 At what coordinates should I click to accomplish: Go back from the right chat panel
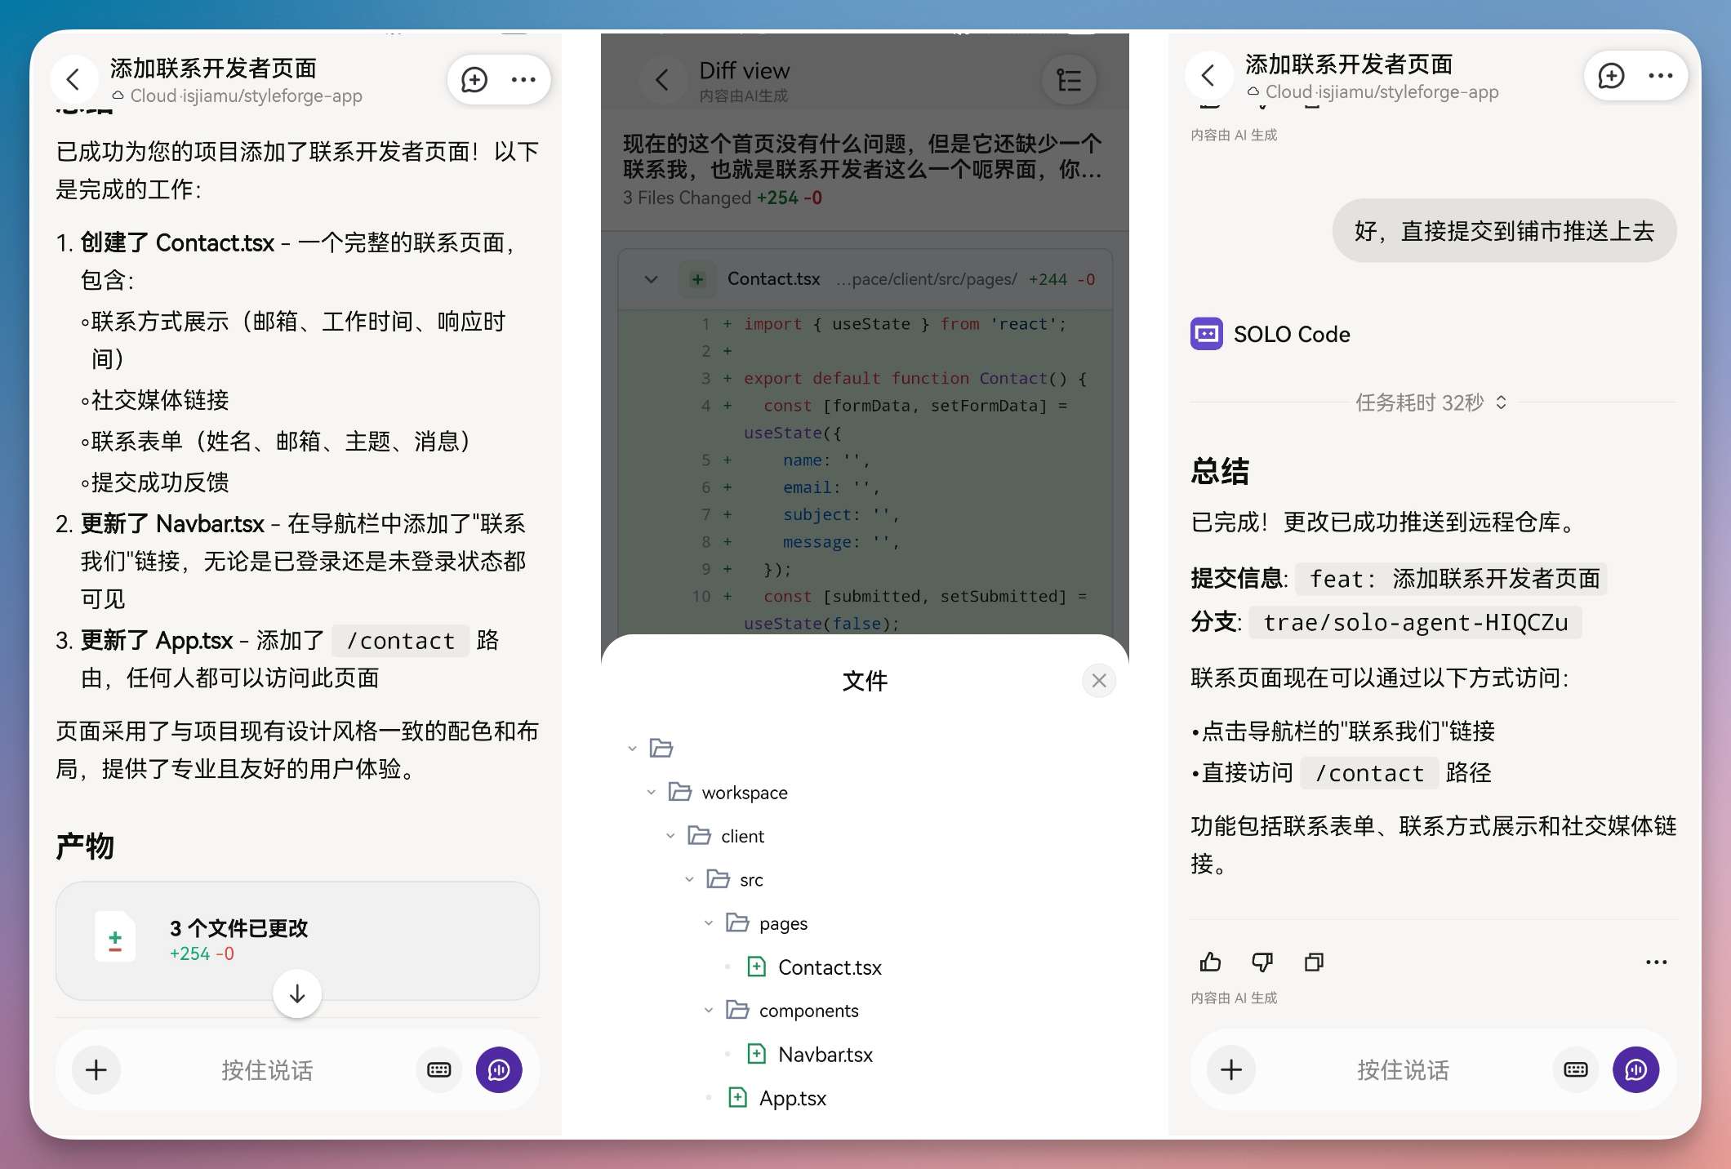coord(1208,76)
